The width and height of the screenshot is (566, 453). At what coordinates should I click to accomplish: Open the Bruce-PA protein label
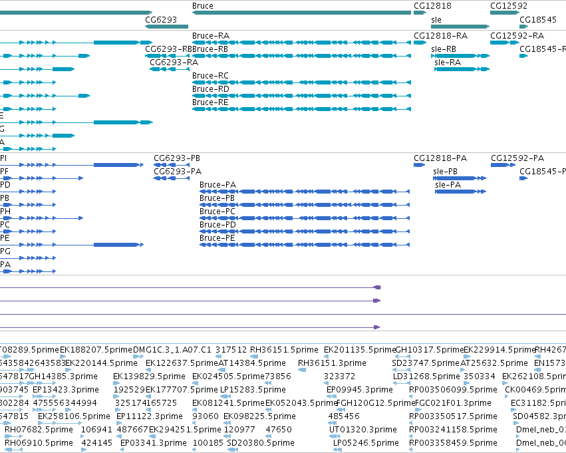(x=217, y=185)
